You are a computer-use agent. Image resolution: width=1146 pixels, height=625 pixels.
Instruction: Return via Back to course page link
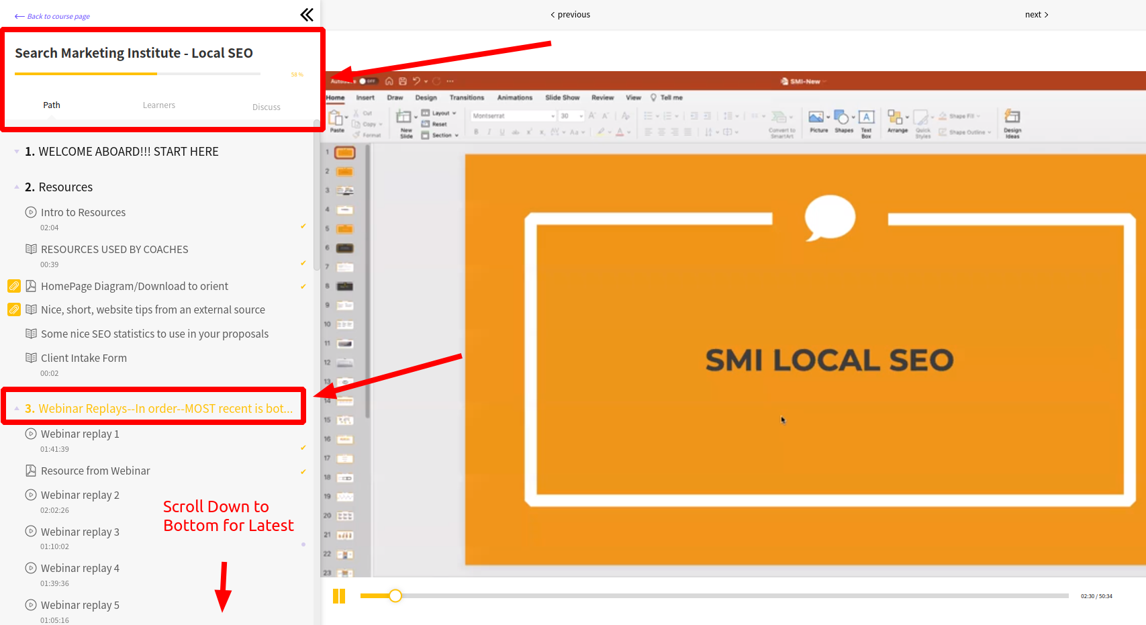coord(52,16)
